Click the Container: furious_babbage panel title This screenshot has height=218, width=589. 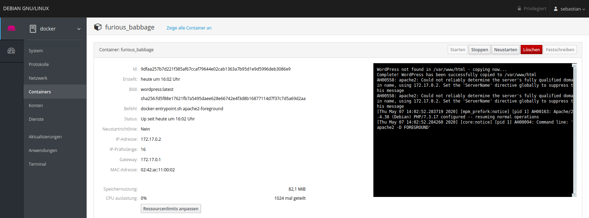(126, 49)
